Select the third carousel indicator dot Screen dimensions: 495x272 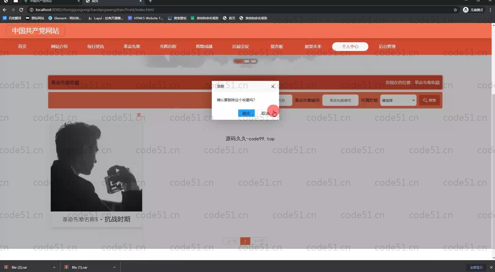coord(254,61)
